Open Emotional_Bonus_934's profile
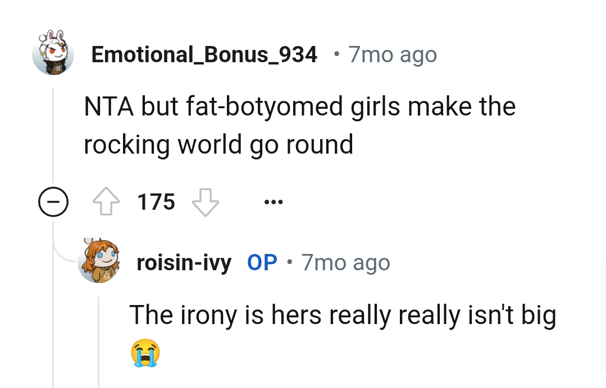The width and height of the screenshot is (606, 388). [203, 54]
